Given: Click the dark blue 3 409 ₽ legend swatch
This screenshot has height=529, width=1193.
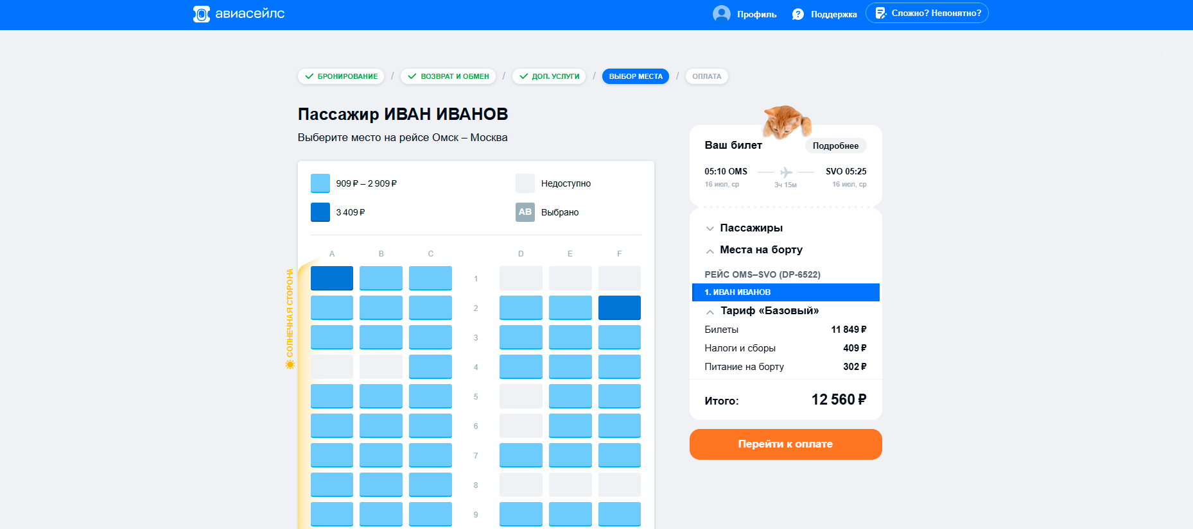Looking at the screenshot, I should click(320, 212).
